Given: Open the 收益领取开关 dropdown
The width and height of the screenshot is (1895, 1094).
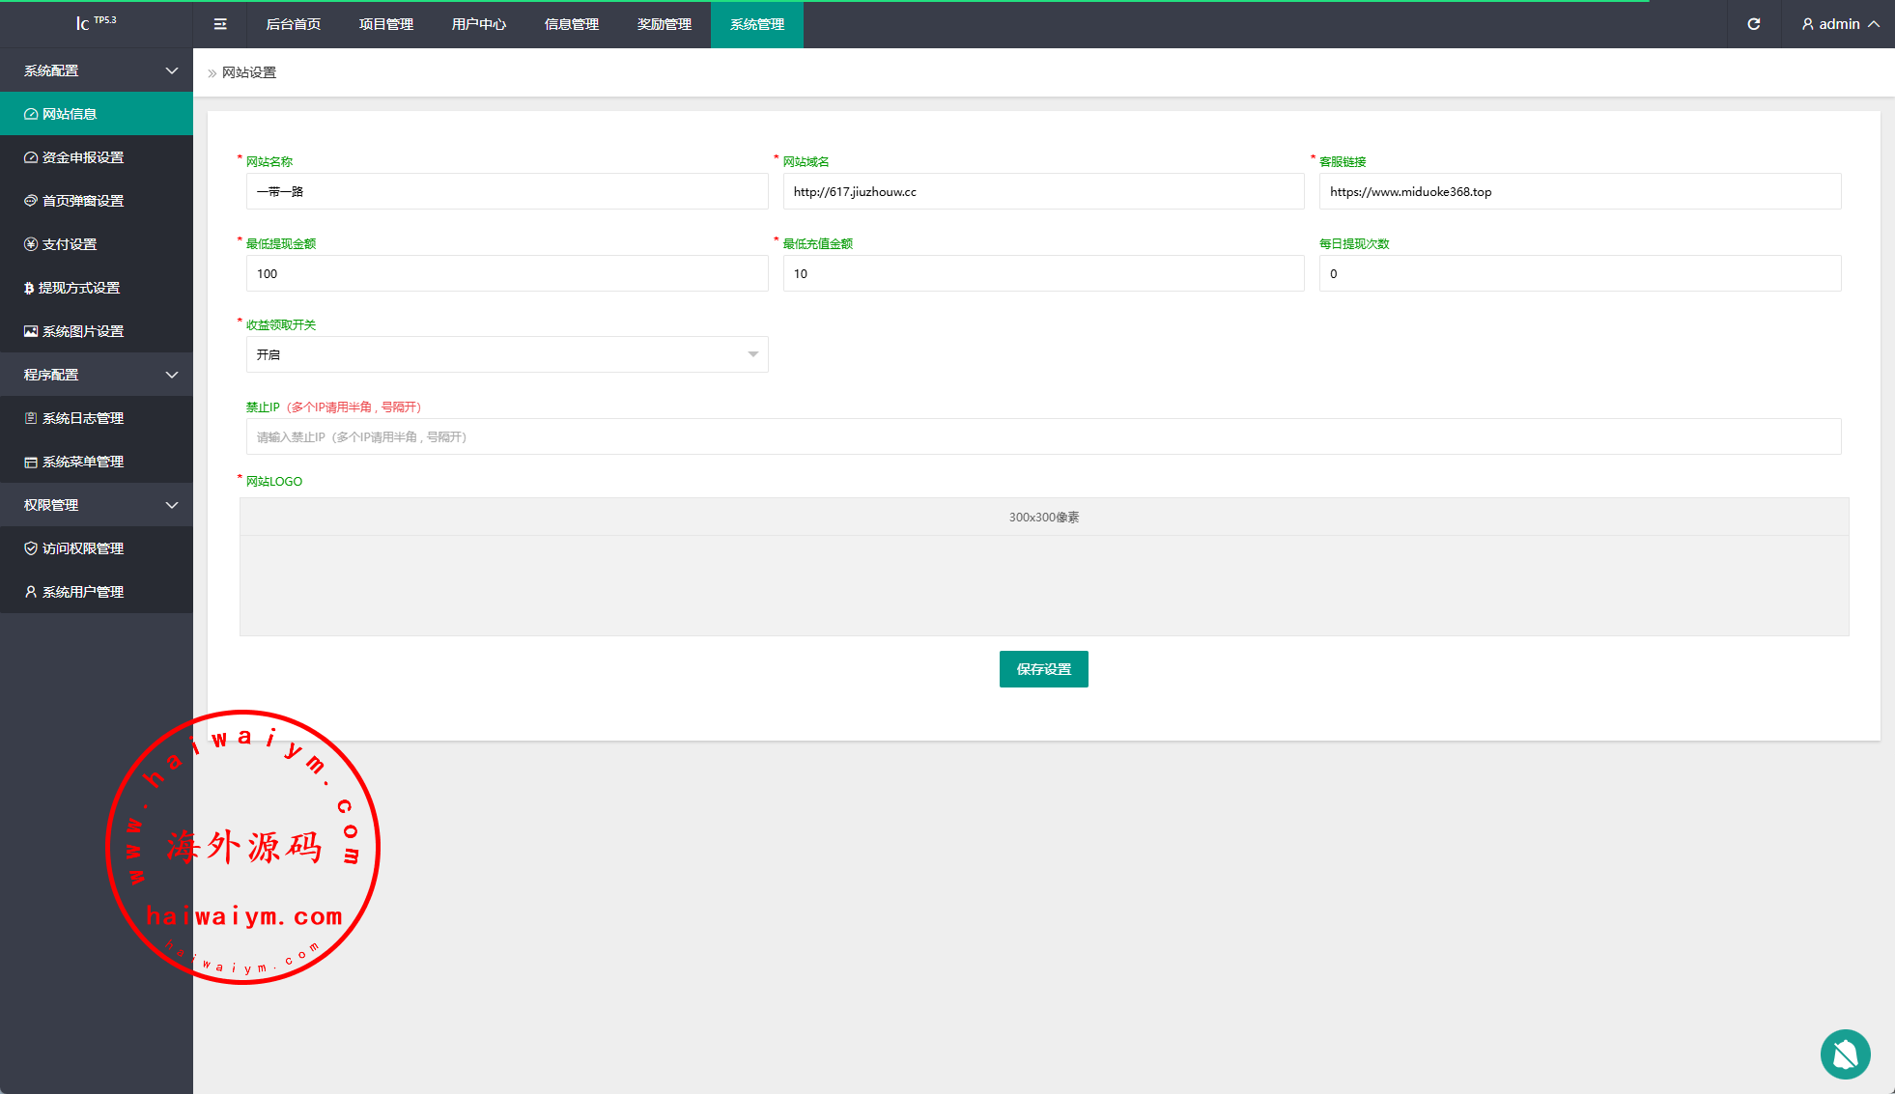Looking at the screenshot, I should tap(507, 354).
